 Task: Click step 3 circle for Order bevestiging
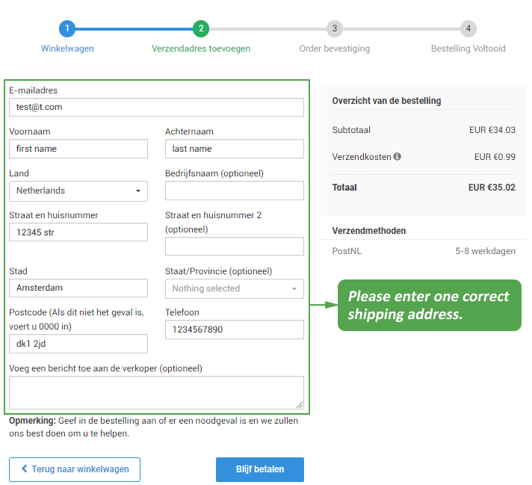pos(335,29)
